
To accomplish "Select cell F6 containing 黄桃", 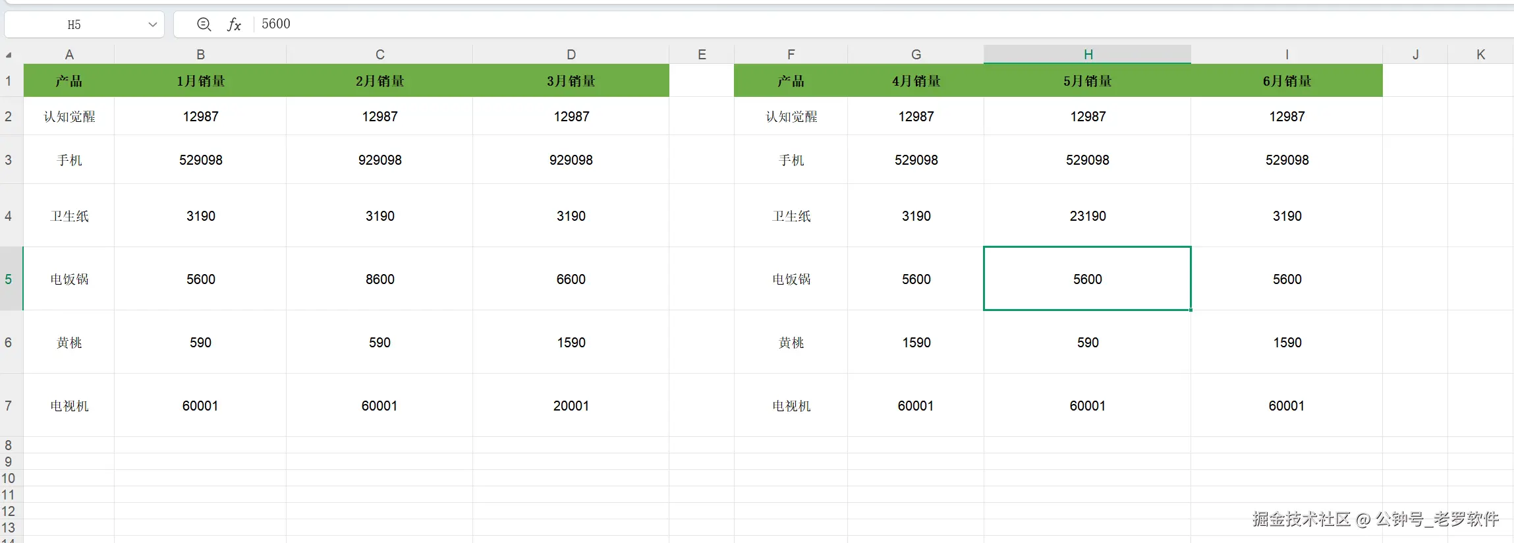I will (791, 343).
